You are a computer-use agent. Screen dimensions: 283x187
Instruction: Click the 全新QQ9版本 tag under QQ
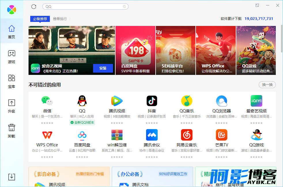click(82, 122)
